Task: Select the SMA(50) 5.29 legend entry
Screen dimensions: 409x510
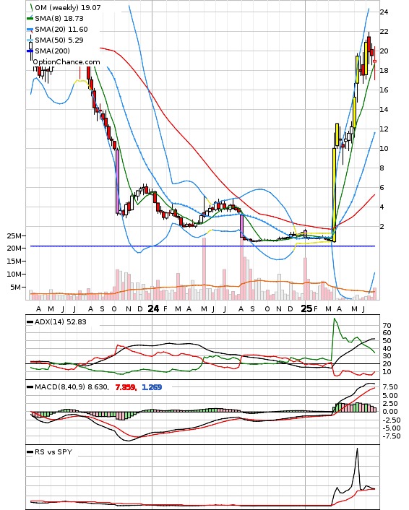Action: pos(59,40)
